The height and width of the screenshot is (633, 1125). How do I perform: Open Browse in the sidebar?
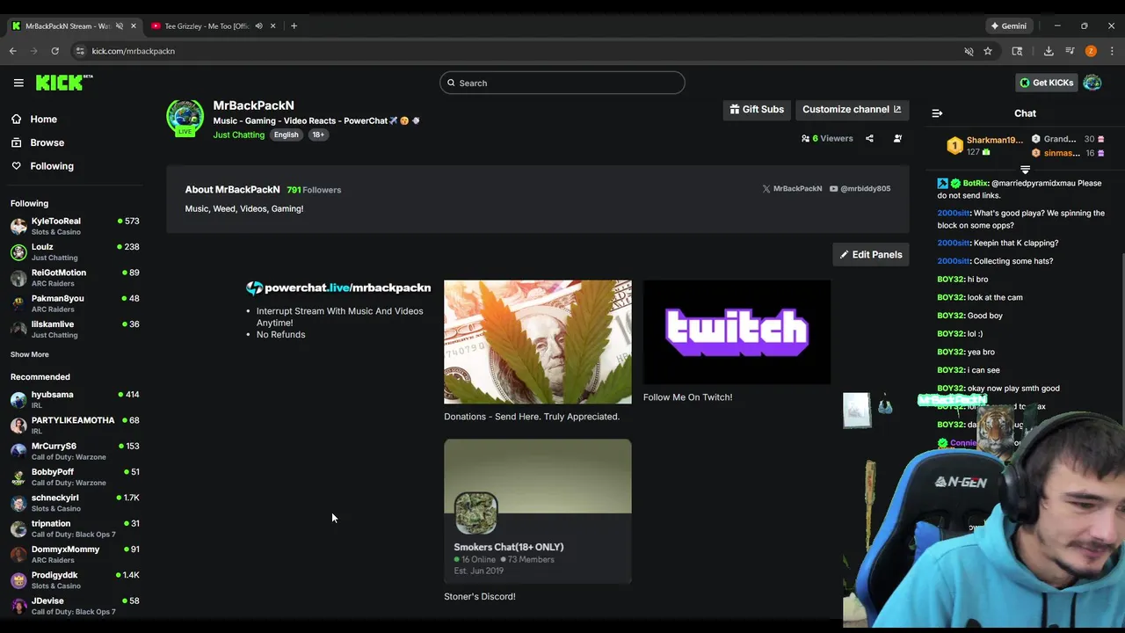pyautogui.click(x=47, y=142)
